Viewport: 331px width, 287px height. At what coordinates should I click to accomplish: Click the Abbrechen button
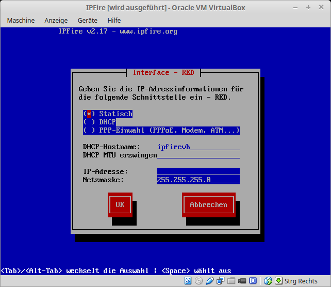(209, 204)
